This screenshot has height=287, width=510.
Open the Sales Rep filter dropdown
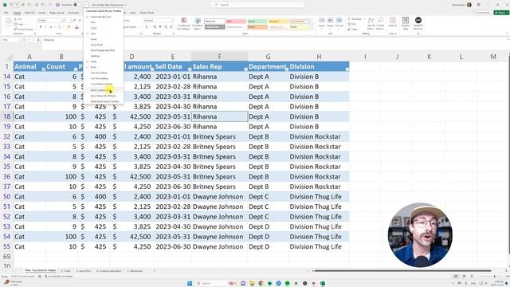[x=245, y=69]
